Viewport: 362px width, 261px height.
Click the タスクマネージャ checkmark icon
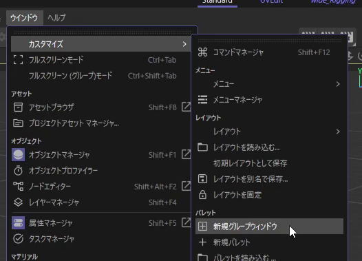coord(19,239)
